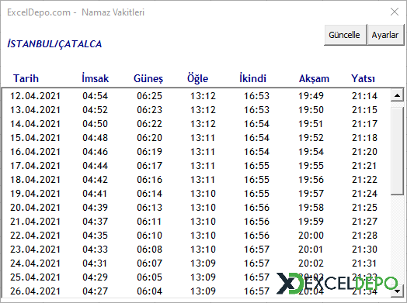Click Yatsı time 21:27
The height and width of the screenshot is (303, 407).
[365, 222]
